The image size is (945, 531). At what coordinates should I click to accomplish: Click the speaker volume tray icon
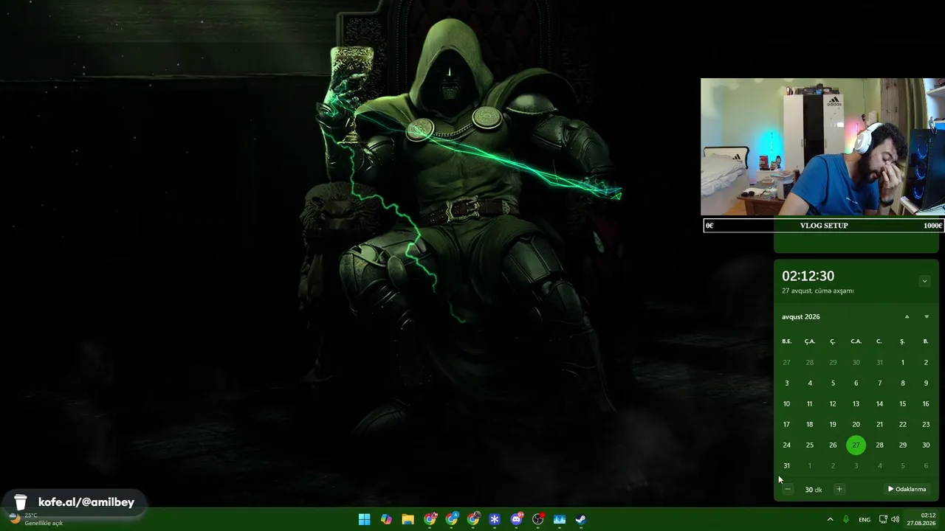(895, 519)
